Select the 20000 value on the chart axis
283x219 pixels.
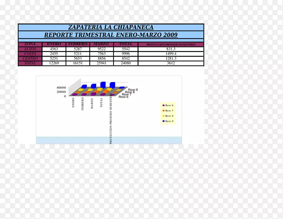pos(61,92)
